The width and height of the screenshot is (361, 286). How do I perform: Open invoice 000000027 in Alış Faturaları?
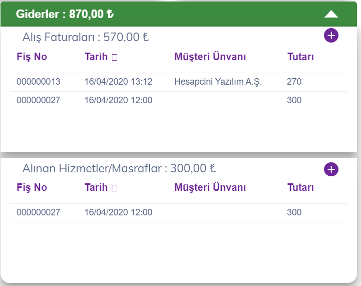click(x=178, y=100)
